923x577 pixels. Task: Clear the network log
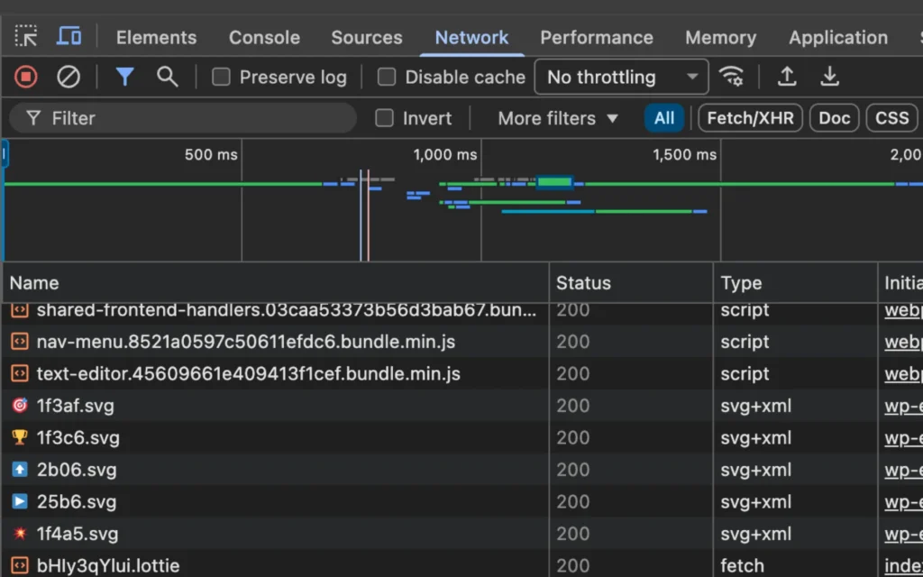click(69, 78)
